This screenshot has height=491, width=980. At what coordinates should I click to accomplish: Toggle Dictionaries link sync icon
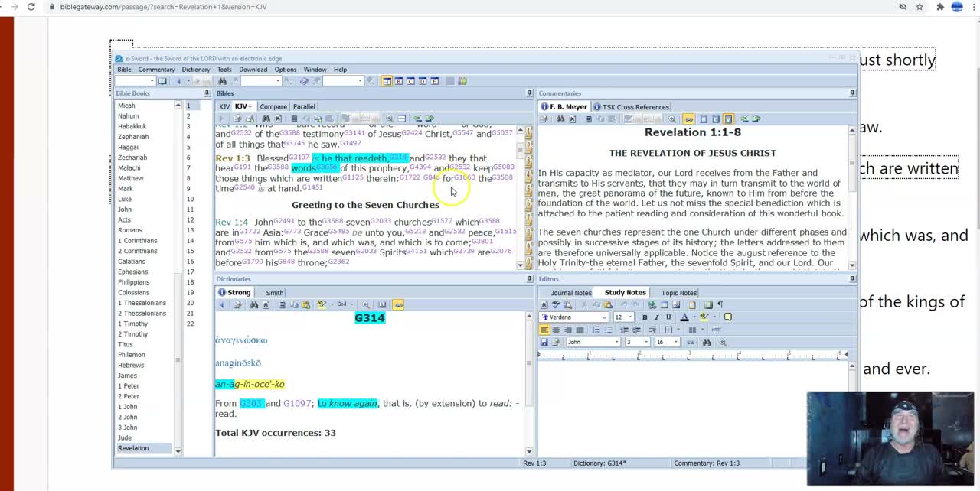tap(398, 304)
